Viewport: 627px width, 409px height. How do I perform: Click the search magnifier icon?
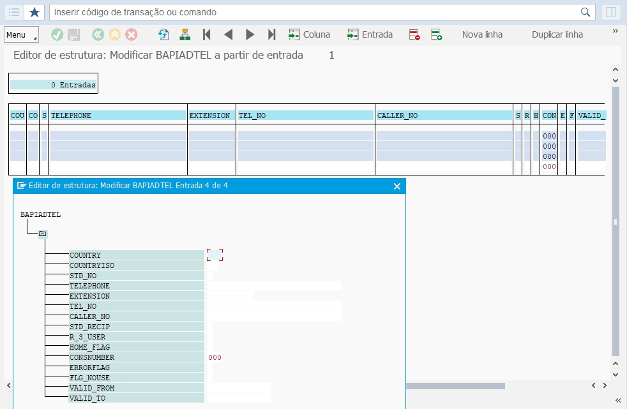[x=585, y=12]
